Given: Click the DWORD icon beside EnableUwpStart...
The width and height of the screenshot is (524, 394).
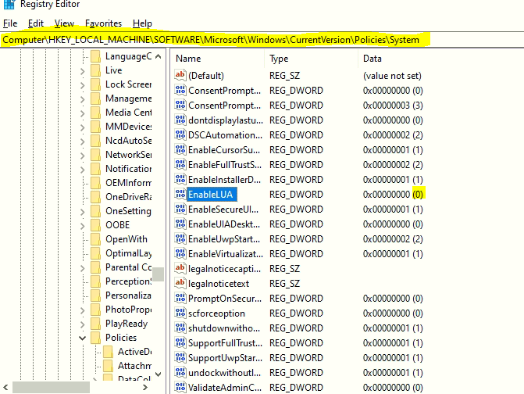Looking at the screenshot, I should click(x=180, y=238).
